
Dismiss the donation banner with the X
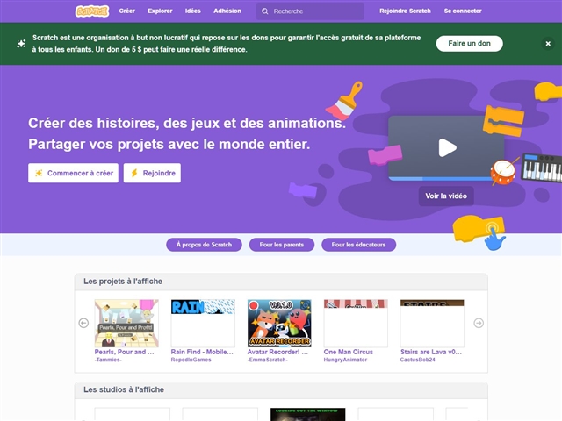(548, 44)
